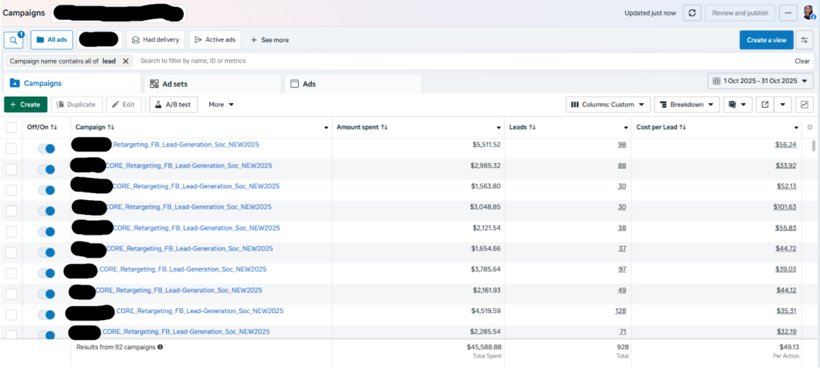Open the Breakdown dropdown
This screenshot has height=373, width=820.
pos(686,104)
